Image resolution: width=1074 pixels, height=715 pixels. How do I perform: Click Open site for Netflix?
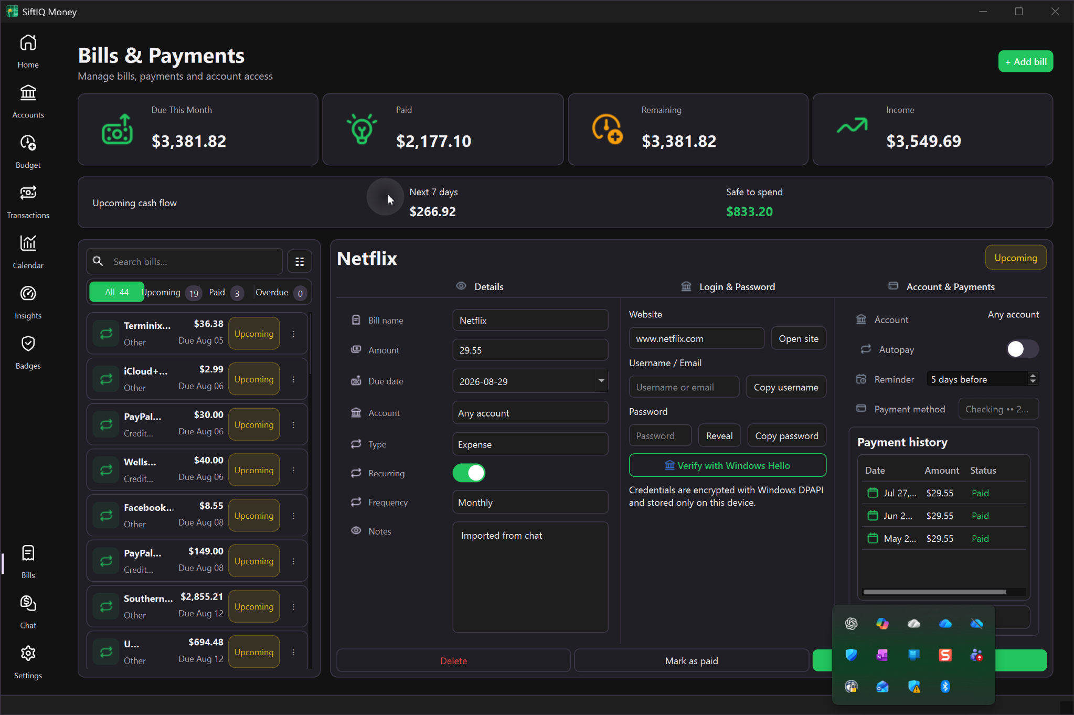pos(799,338)
